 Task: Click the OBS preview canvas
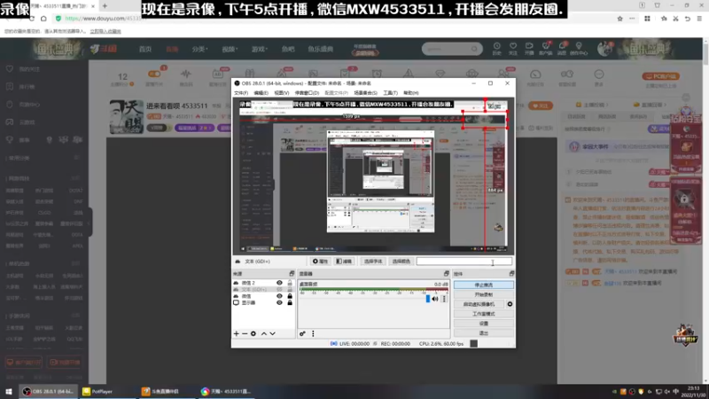(x=373, y=176)
